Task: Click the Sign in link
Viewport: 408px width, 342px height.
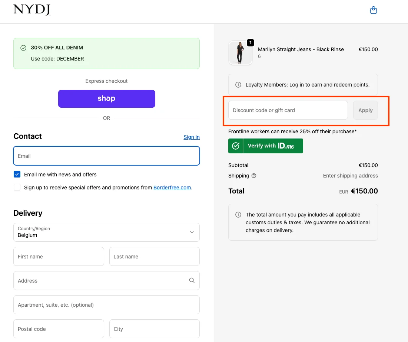Action: (x=192, y=137)
